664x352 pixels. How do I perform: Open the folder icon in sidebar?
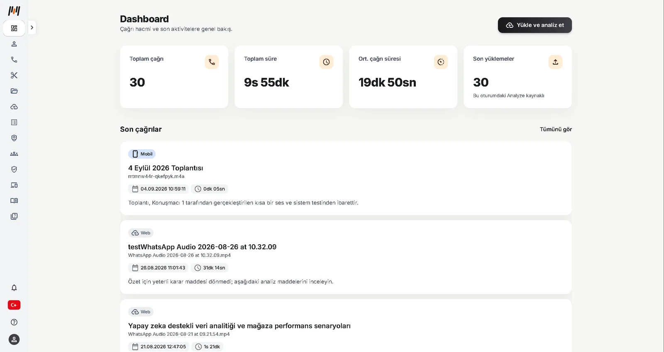(14, 91)
